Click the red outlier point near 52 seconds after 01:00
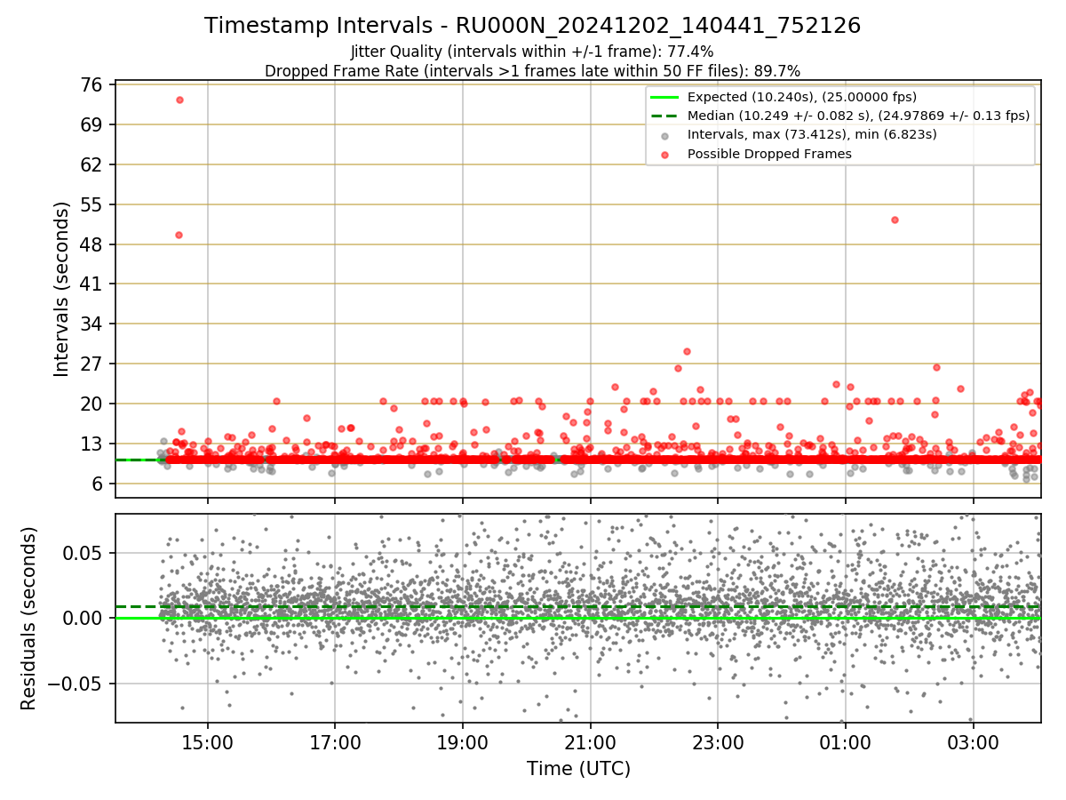Image resolution: width=1066 pixels, height=800 pixels. (895, 220)
